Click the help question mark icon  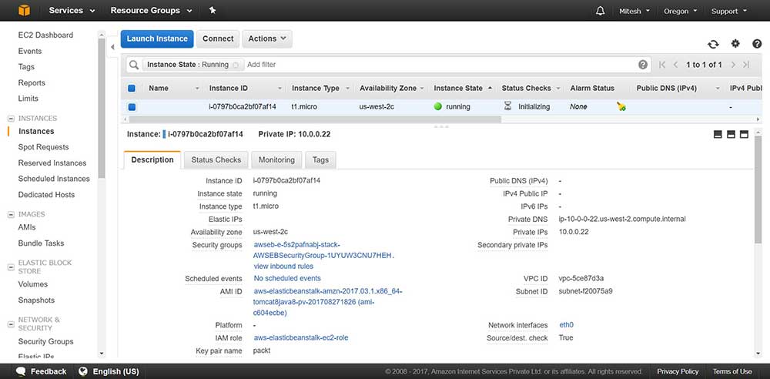click(643, 65)
